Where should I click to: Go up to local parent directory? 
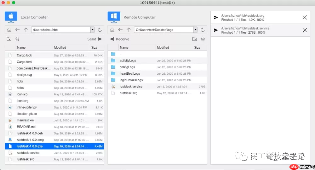point(26,30)
